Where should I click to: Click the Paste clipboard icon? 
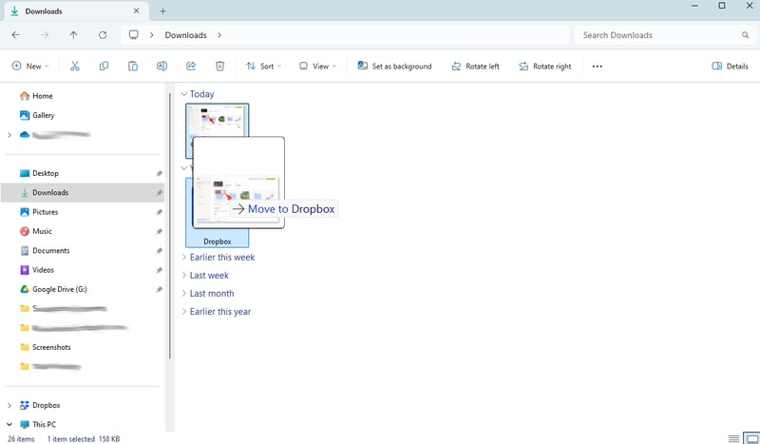(x=133, y=67)
